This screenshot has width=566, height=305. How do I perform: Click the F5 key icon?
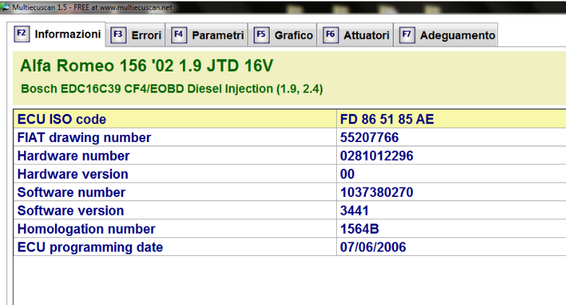[x=261, y=35]
